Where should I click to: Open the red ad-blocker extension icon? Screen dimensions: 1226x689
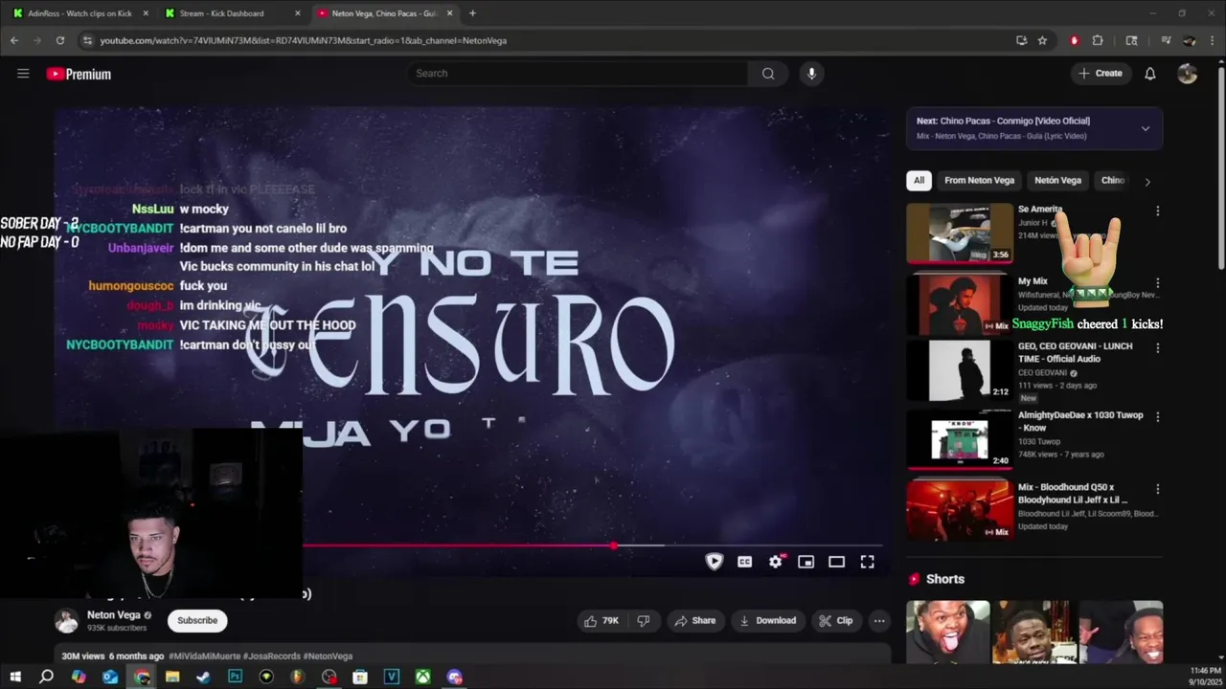point(1074,40)
